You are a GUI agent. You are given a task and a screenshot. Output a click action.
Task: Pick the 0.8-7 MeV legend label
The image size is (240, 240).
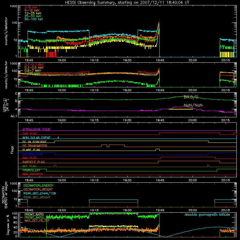click(33, 70)
